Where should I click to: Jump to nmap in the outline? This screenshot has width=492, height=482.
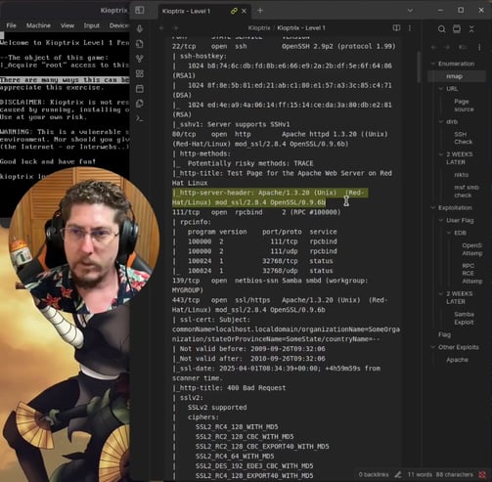[x=455, y=76]
